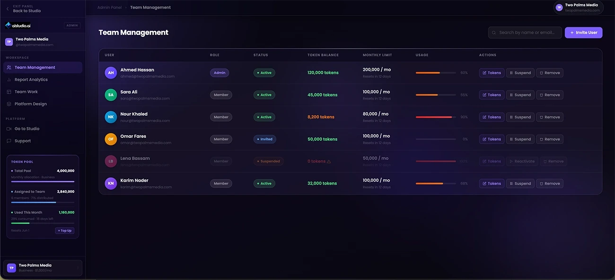Image resolution: width=615 pixels, height=280 pixels.
Task: Click the TOKEN BALANCE column header
Action: point(323,55)
